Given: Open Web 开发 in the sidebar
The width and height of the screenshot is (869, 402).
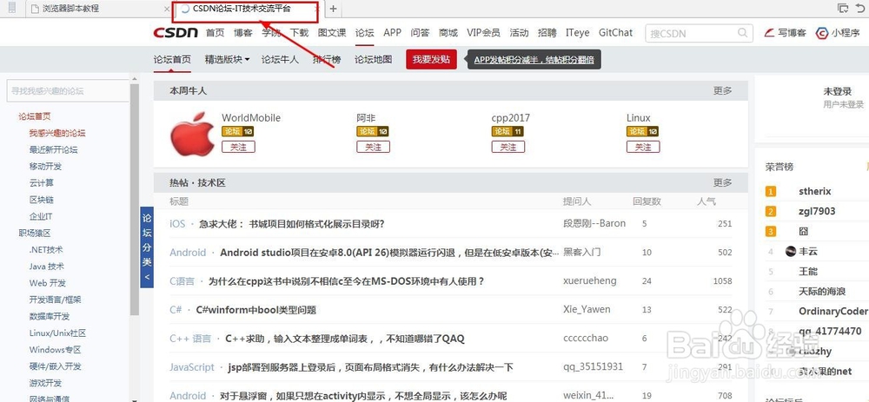Looking at the screenshot, I should click(48, 283).
